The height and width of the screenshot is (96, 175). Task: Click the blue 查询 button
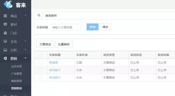click(92, 27)
